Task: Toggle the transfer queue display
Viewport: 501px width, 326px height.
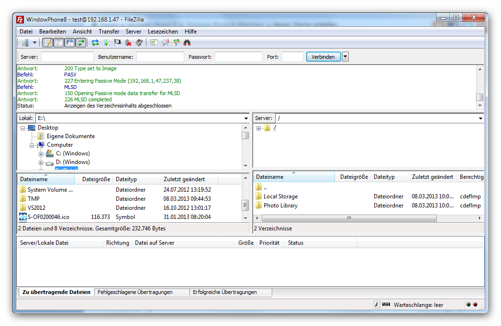Action: 81,43
